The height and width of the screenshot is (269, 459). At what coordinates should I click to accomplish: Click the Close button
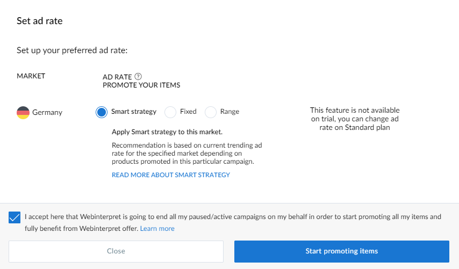(116, 251)
